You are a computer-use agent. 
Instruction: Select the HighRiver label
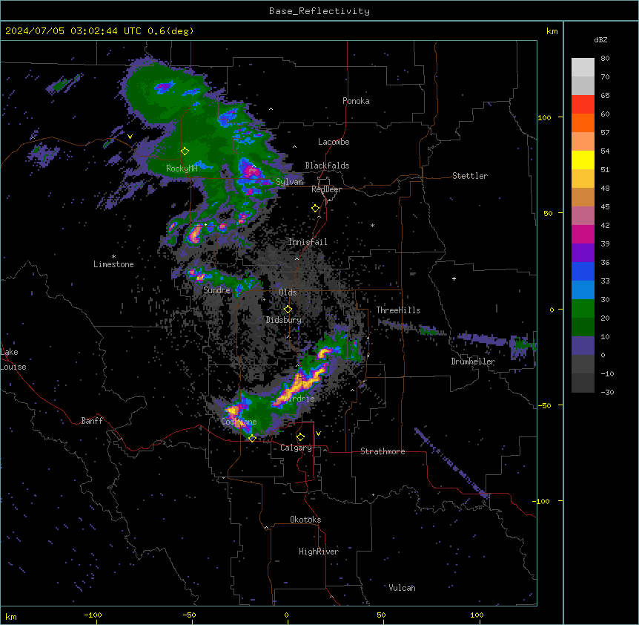[319, 552]
